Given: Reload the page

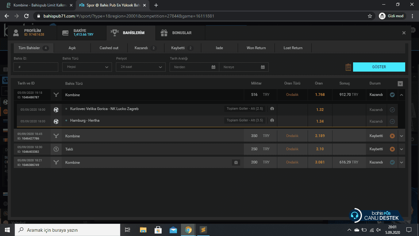Looking at the screenshot, I should click(26, 16).
